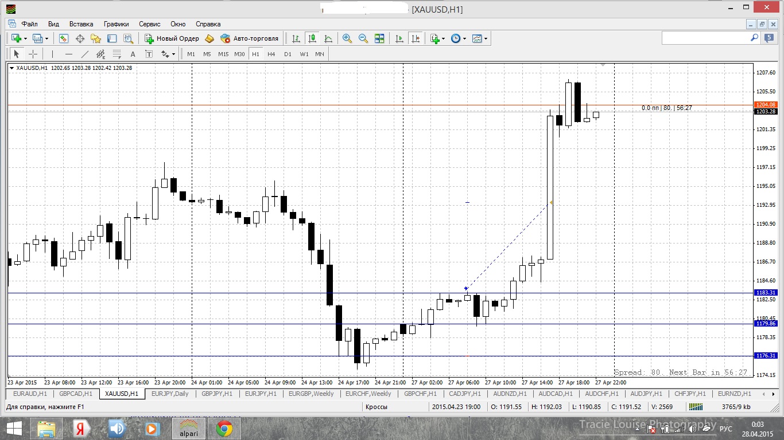Open the periods clock icon

[456, 38]
